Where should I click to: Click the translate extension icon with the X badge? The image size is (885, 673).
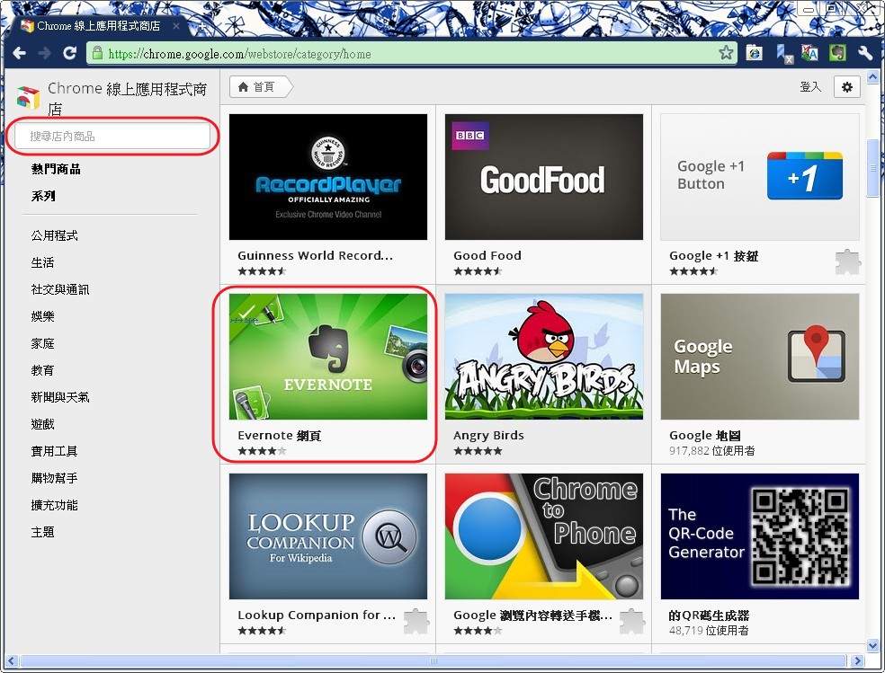pos(785,54)
